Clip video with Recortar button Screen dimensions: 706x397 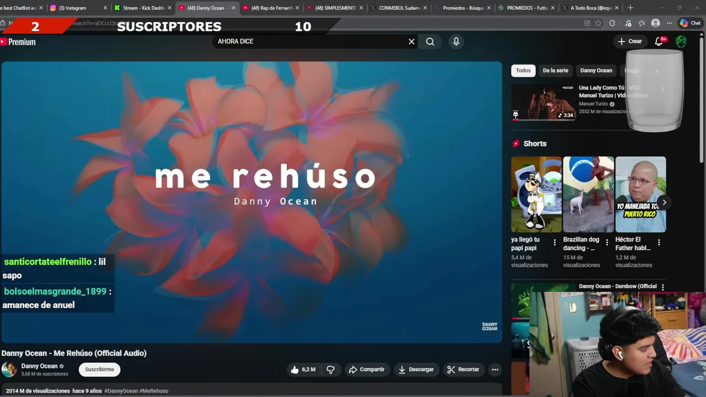463,369
